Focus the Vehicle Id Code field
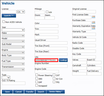Screen dimensions: 104x96 pyautogui.click(x=84, y=40)
